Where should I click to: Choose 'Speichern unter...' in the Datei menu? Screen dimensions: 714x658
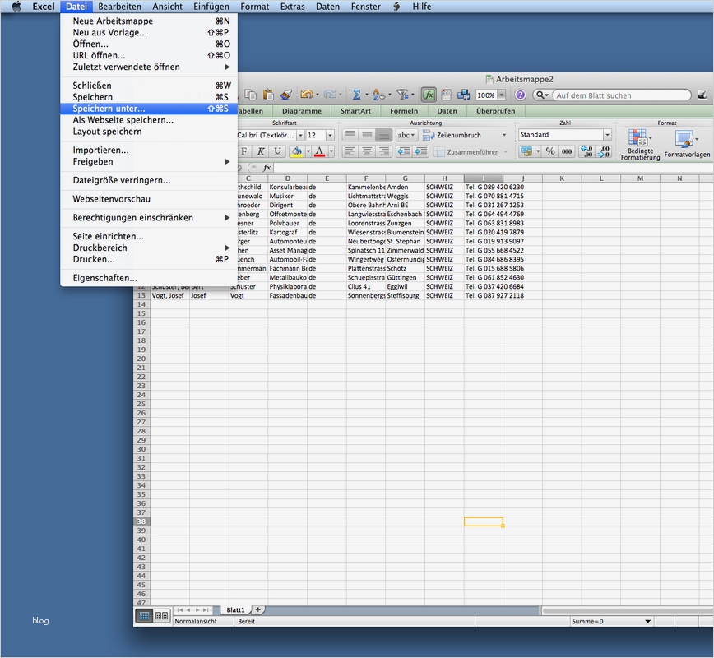(109, 109)
